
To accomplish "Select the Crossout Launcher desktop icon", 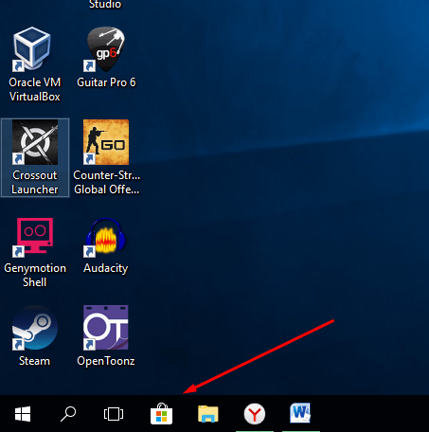I will 35,142.
